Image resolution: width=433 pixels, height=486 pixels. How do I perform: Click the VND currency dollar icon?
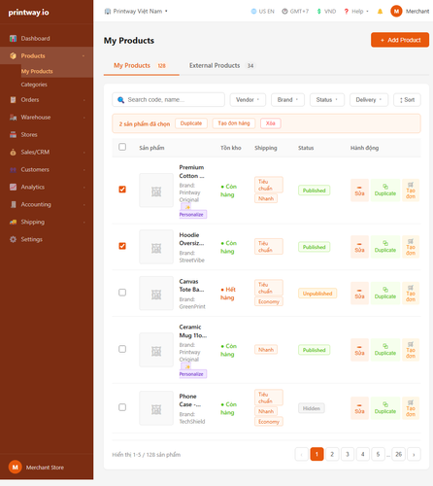pyautogui.click(x=318, y=12)
